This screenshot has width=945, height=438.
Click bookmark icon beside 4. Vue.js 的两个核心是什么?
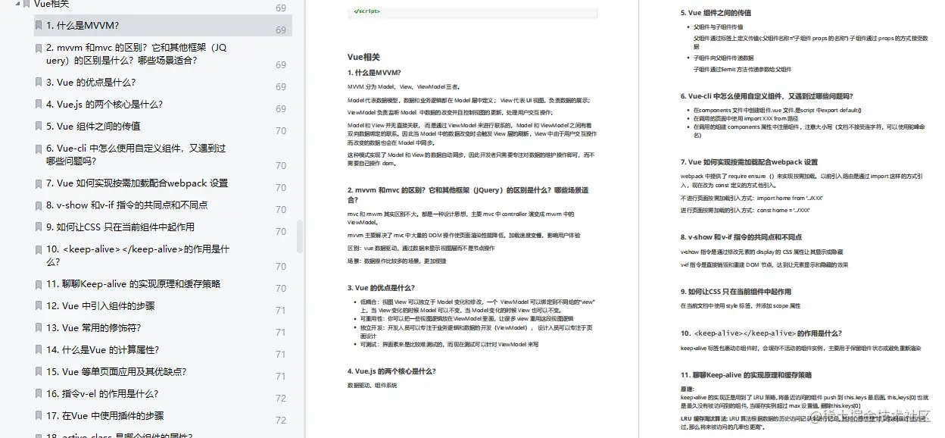coord(39,105)
